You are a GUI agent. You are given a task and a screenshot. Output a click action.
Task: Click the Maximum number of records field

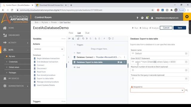coord(160,70)
